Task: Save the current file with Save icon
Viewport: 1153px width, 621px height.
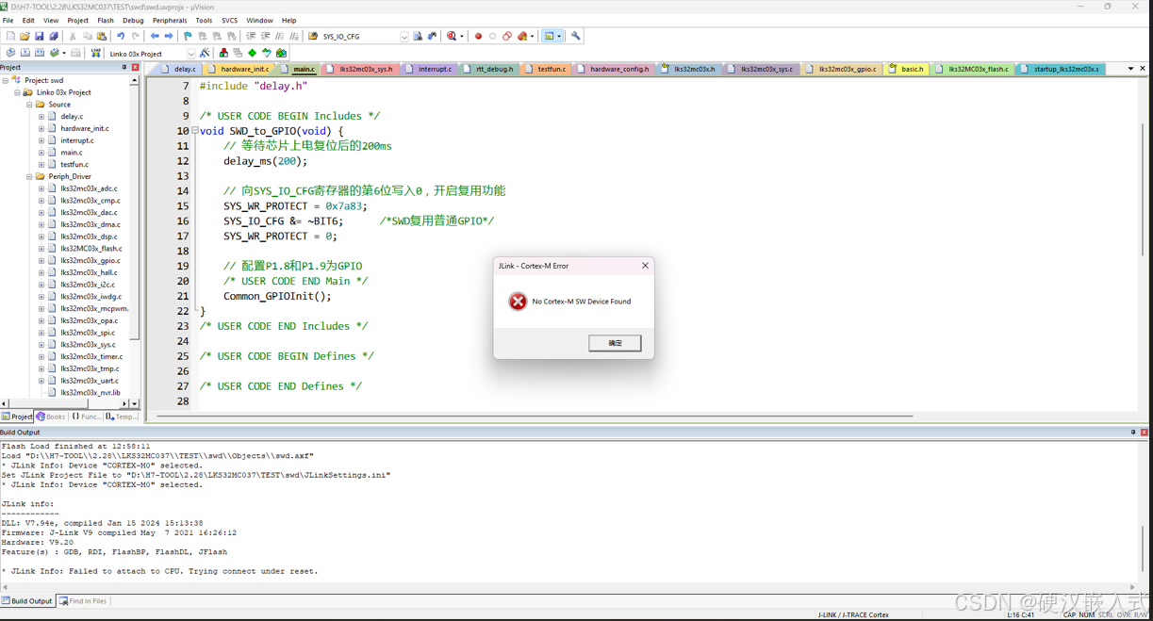Action: 39,37
